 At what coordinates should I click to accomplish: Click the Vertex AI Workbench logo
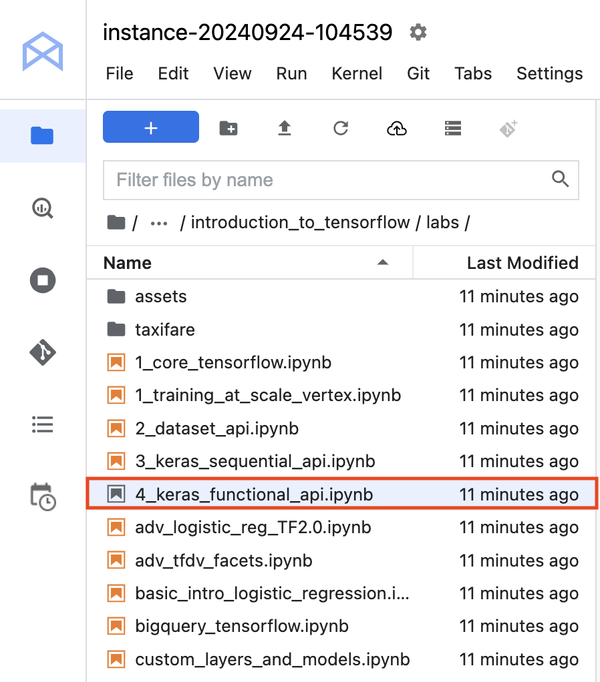click(x=43, y=51)
